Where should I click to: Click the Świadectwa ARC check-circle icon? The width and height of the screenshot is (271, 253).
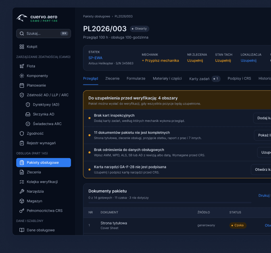click(x=28, y=124)
